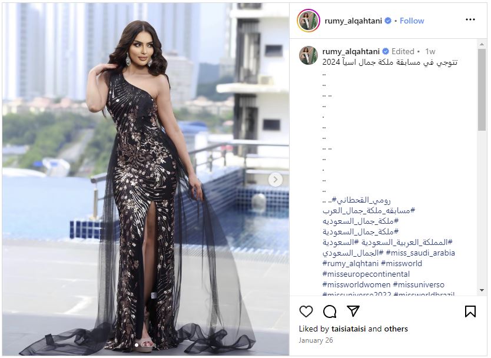This screenshot has width=491, height=358.
Task: Click 'others' to view all likes
Action: pyautogui.click(x=396, y=329)
